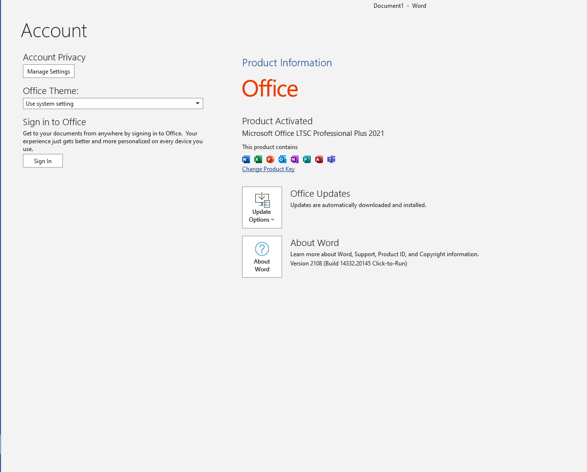Click the PowerPoint product icon
The width and height of the screenshot is (587, 472).
tap(270, 159)
